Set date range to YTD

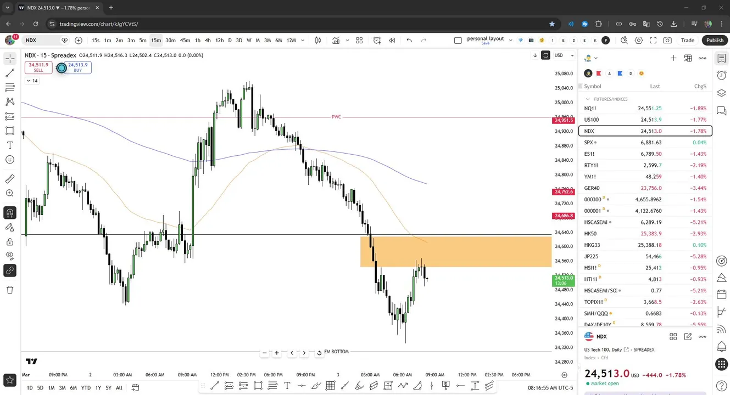(x=86, y=388)
